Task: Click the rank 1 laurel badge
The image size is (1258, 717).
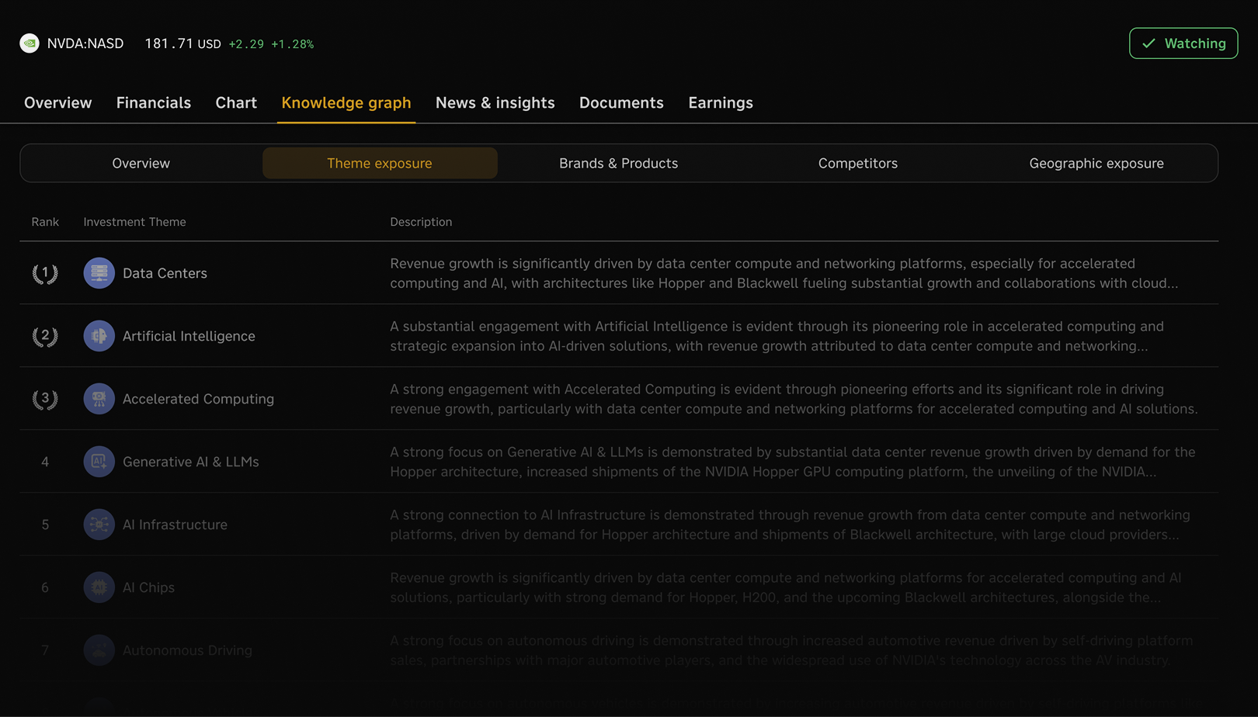Action: click(x=44, y=273)
